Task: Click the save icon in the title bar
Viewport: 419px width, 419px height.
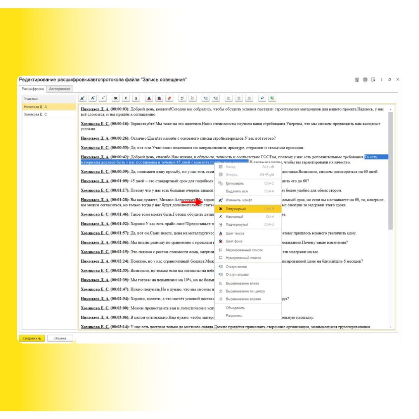Action: tap(357, 80)
